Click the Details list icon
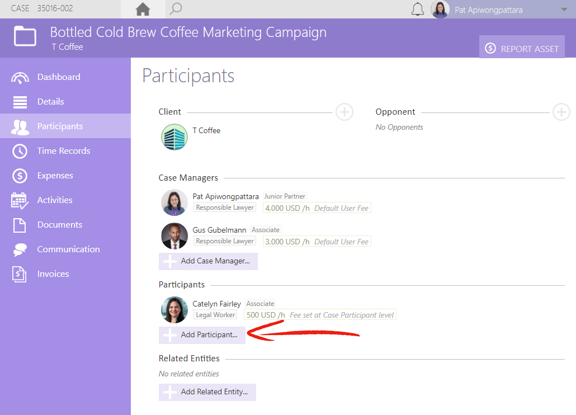Image resolution: width=576 pixels, height=415 pixels. coord(20,102)
